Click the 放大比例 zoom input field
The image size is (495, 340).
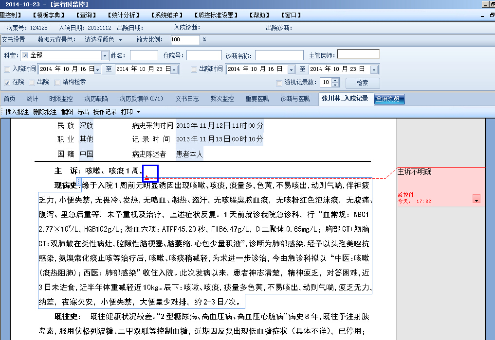click(x=185, y=40)
